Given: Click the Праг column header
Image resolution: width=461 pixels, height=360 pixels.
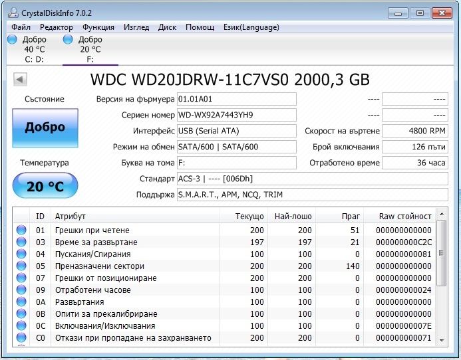Looking at the screenshot, I should click(339, 217).
